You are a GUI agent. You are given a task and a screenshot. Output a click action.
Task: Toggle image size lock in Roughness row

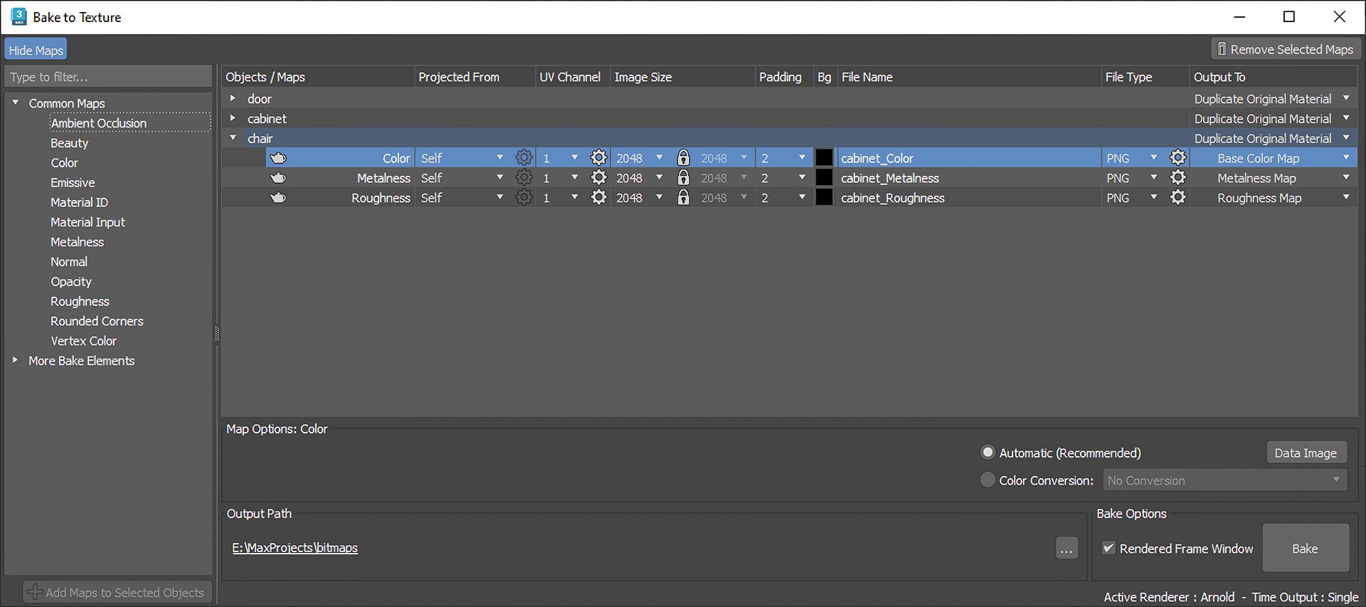pos(683,198)
